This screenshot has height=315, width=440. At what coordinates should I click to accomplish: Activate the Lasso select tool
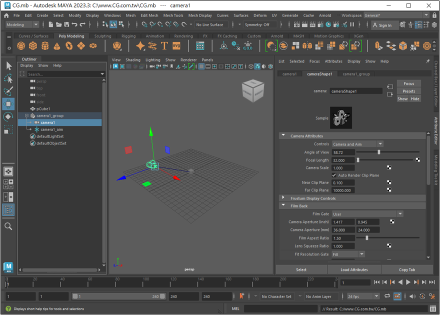tap(8, 78)
